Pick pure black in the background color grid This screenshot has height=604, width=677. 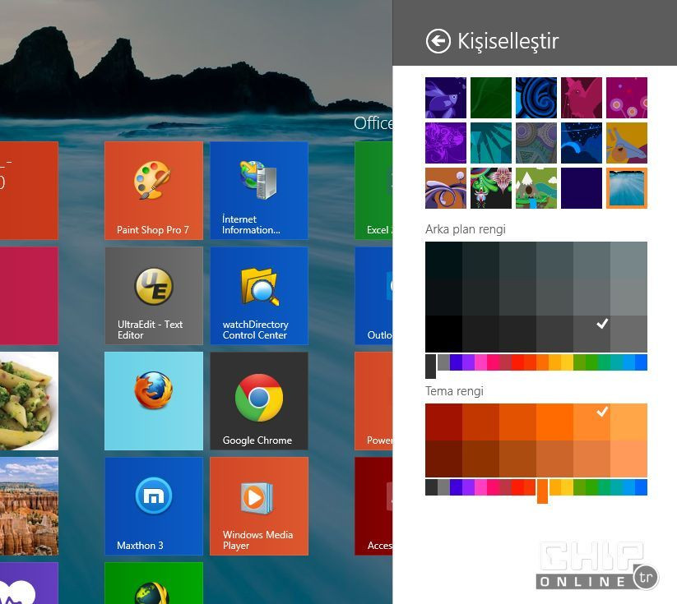(444, 334)
